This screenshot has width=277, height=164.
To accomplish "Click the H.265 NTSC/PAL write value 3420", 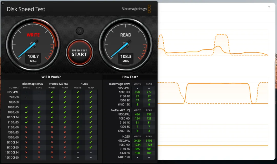I will point(137,141).
